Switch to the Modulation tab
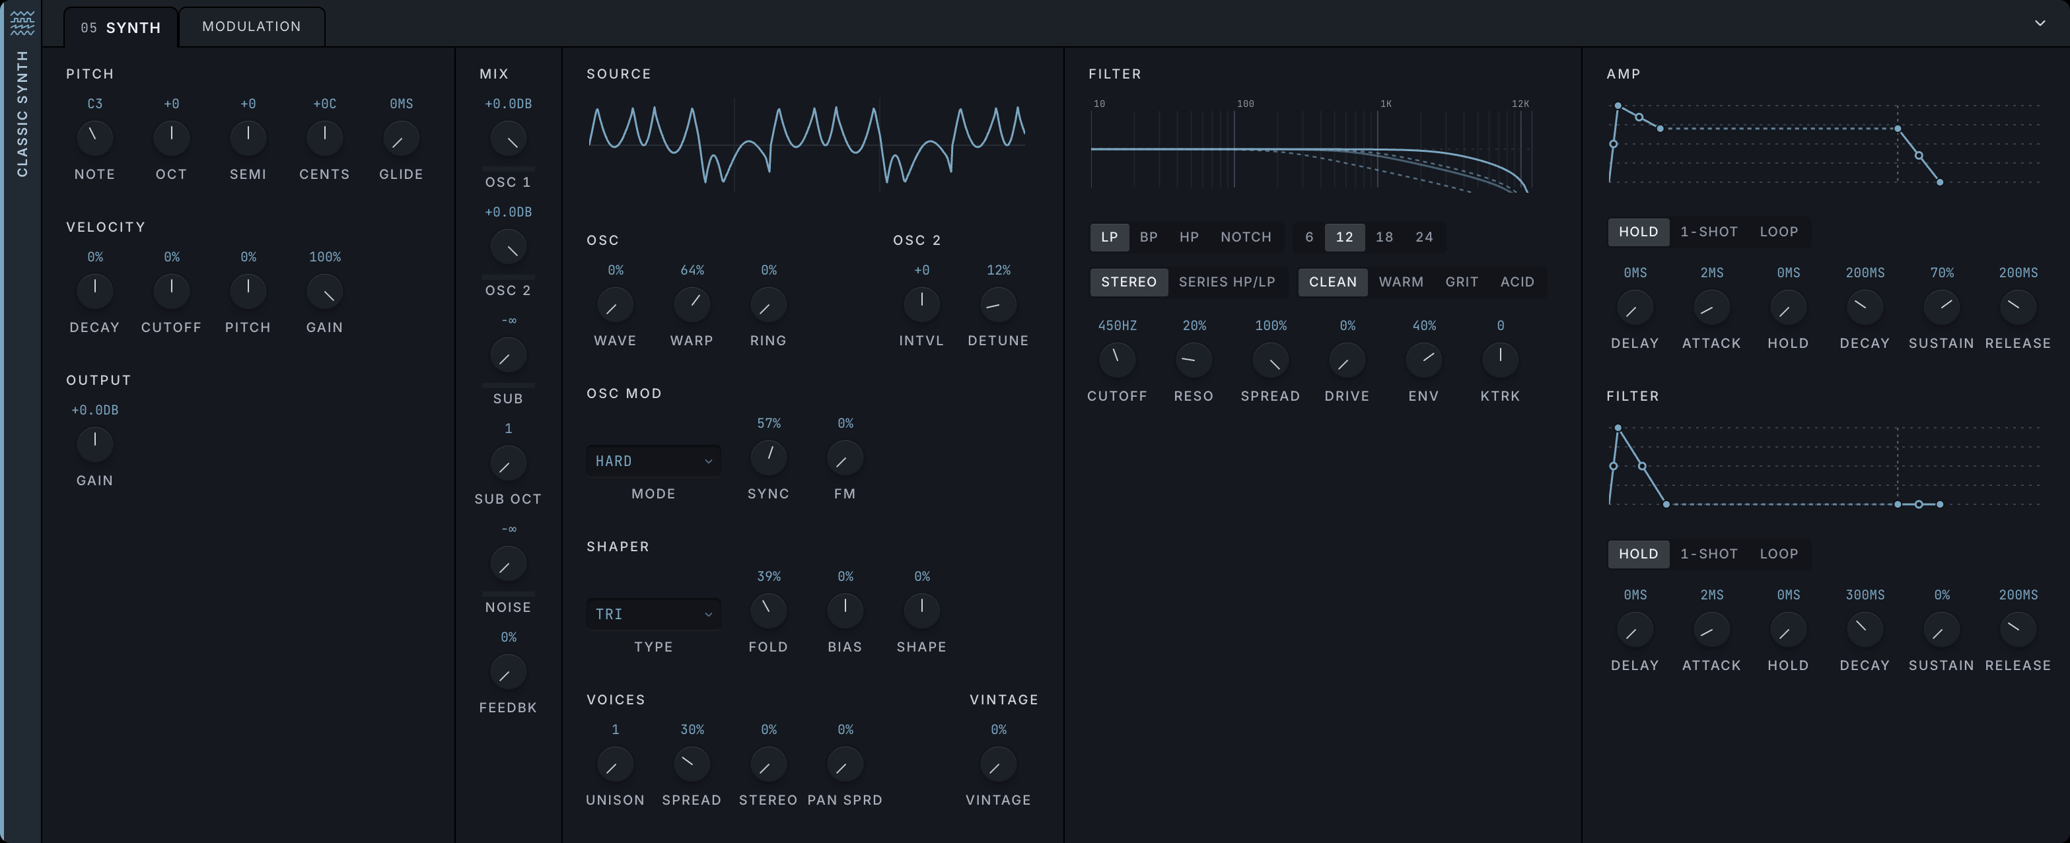 click(252, 26)
